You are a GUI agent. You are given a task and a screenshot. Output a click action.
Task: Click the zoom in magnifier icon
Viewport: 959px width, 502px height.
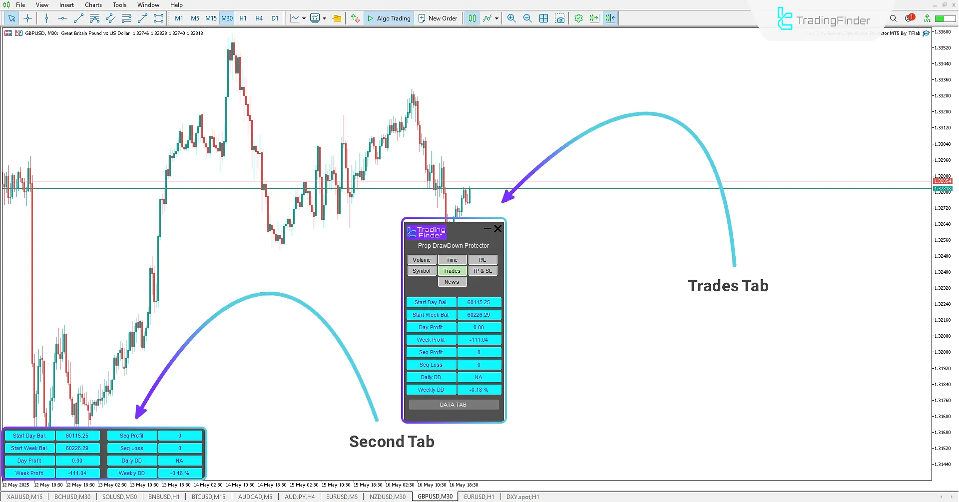[x=511, y=18]
